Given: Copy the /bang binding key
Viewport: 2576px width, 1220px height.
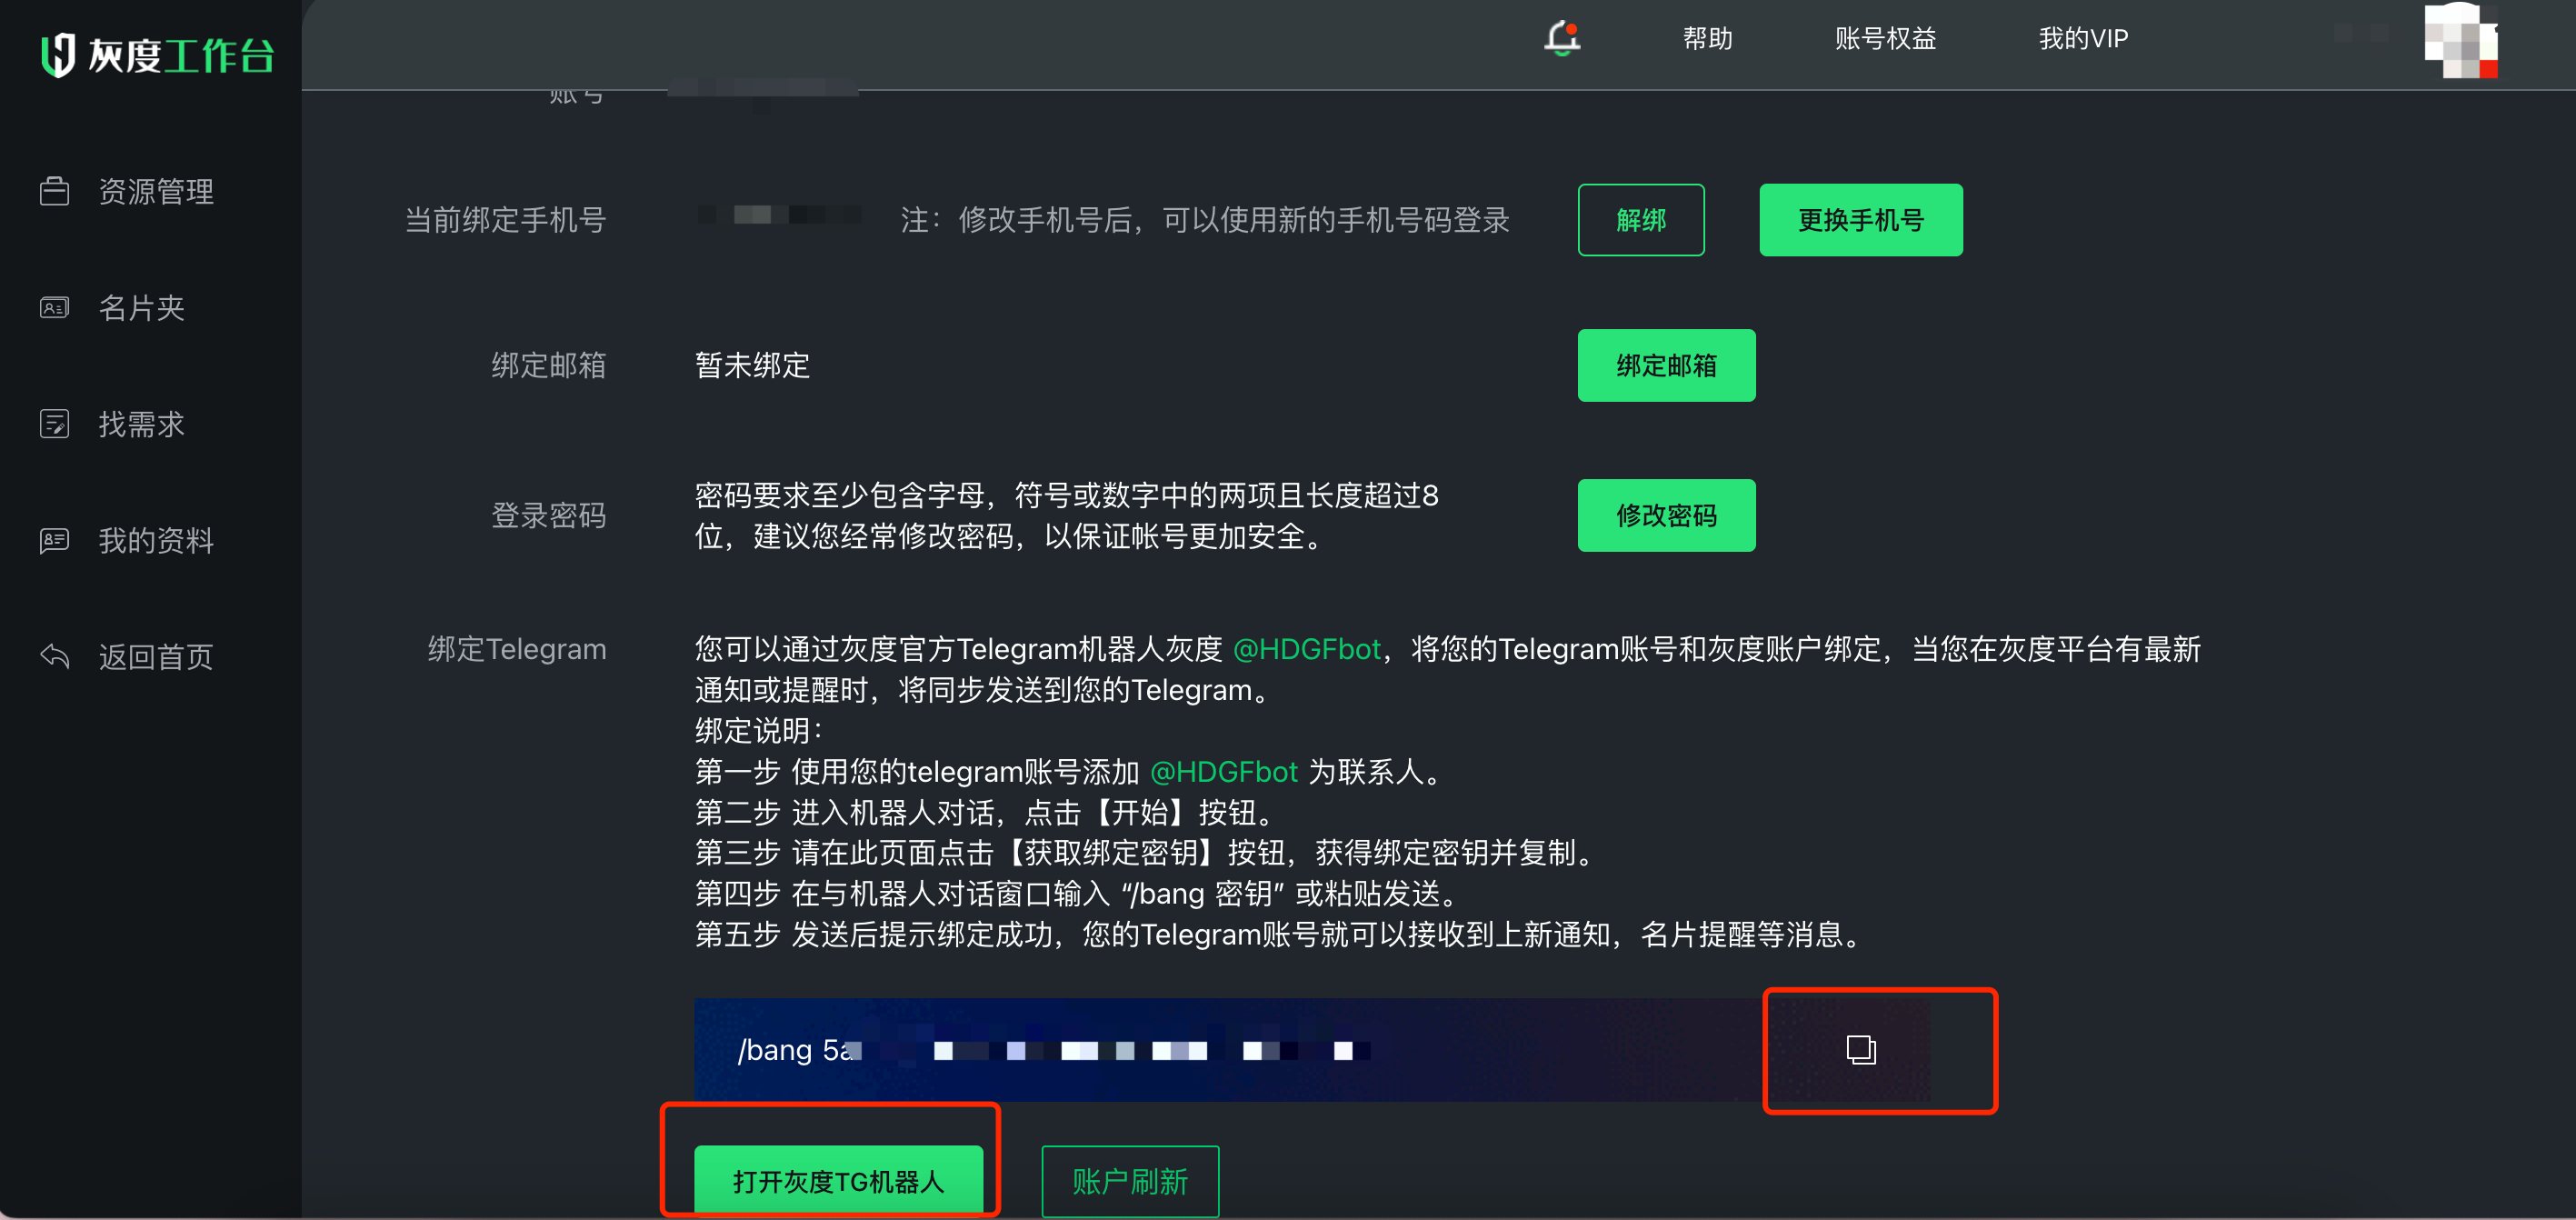Looking at the screenshot, I should tap(1860, 1050).
